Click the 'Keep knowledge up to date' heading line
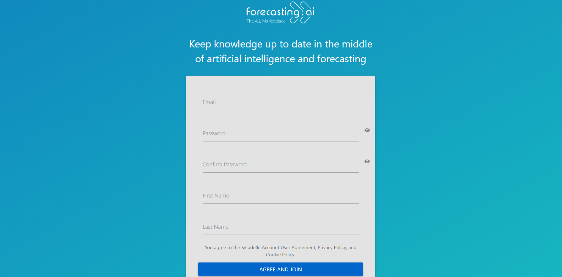562x277 pixels. pyautogui.click(x=281, y=44)
